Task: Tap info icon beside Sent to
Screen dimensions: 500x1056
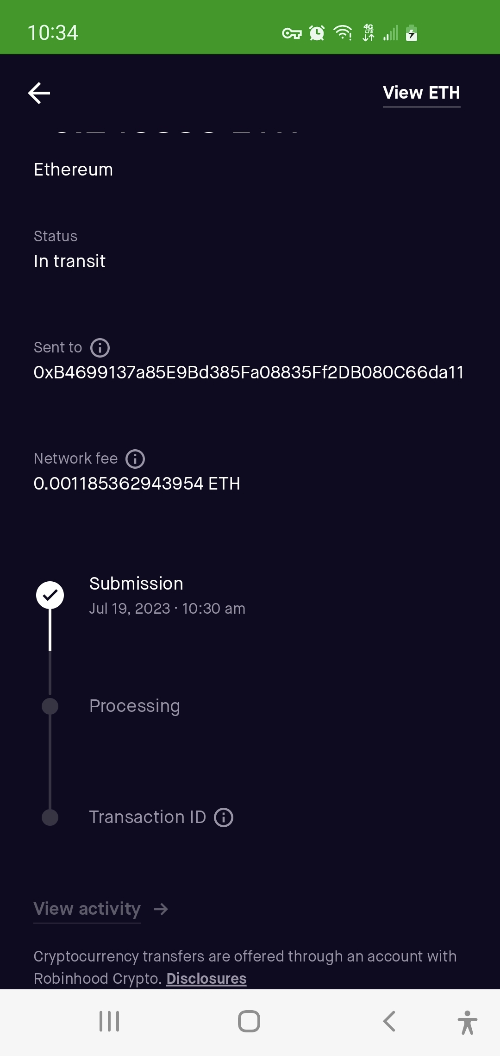Action: 100,348
